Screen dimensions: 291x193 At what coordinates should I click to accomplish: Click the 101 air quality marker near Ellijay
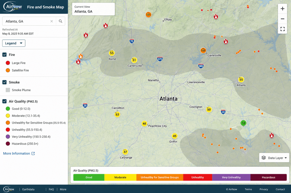coord(148,15)
